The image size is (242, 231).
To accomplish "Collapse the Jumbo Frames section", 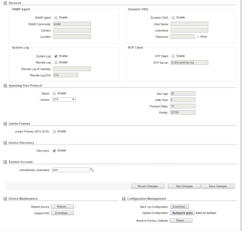I will click(5, 124).
